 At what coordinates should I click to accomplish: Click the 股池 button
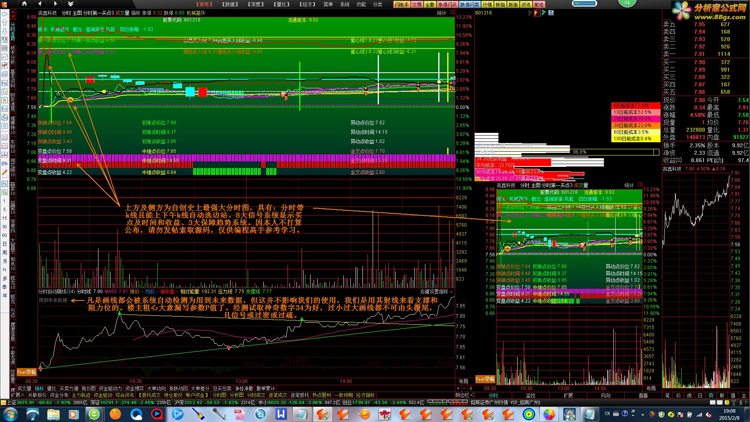click(539, 5)
